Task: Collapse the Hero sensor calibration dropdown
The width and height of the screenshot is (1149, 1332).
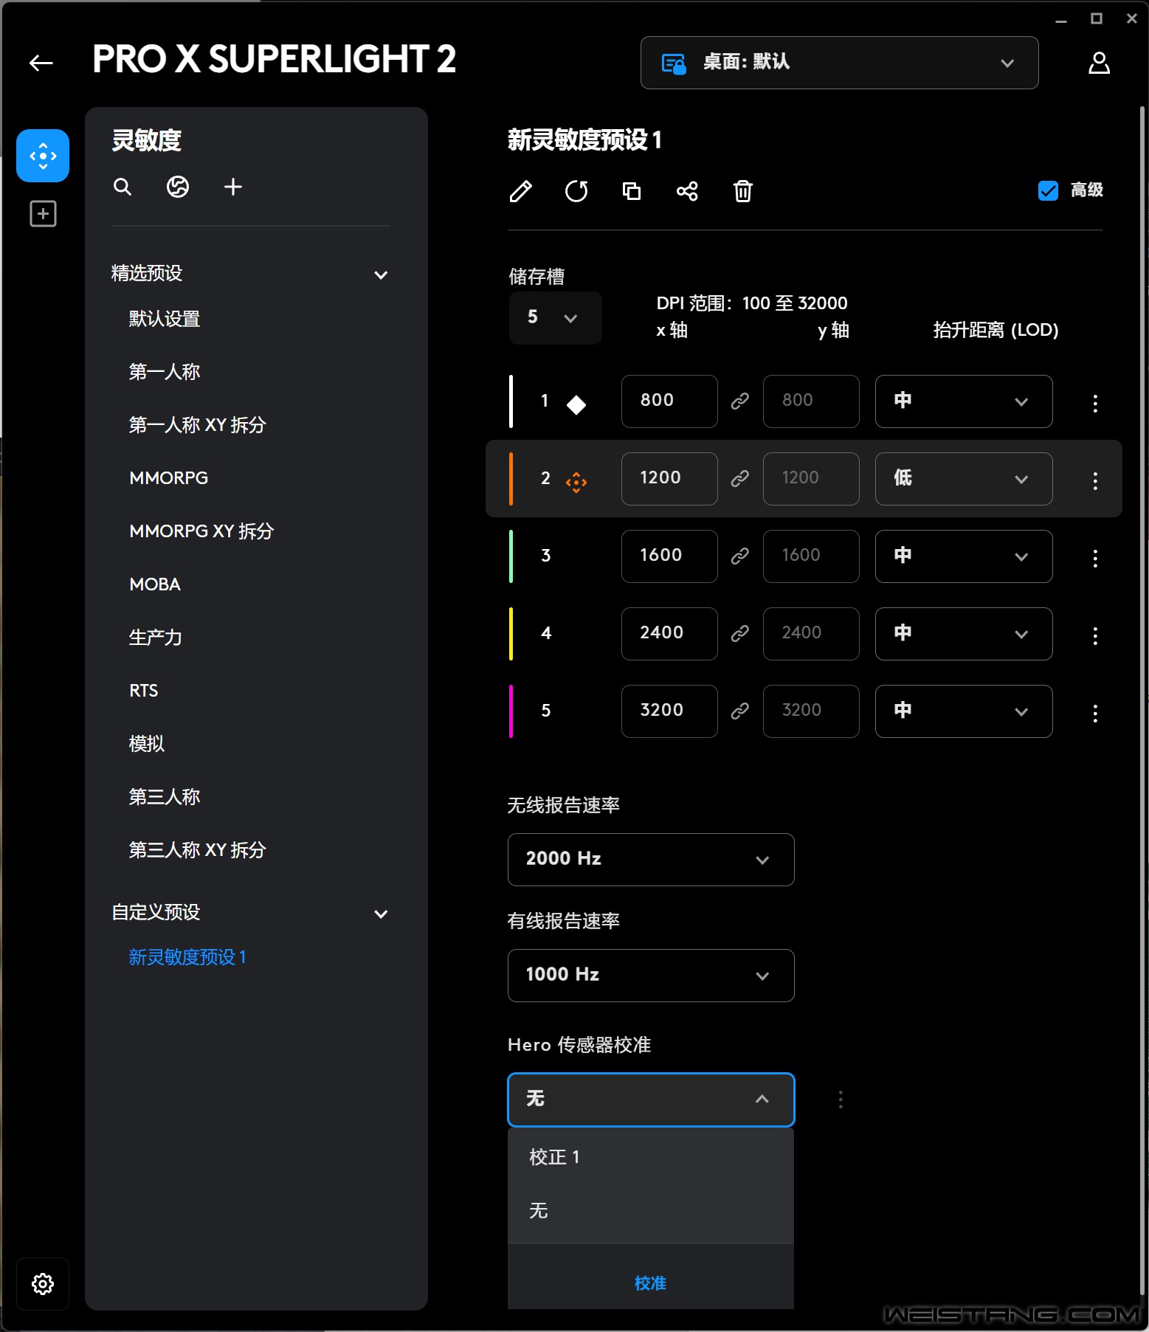Action: [x=651, y=1100]
